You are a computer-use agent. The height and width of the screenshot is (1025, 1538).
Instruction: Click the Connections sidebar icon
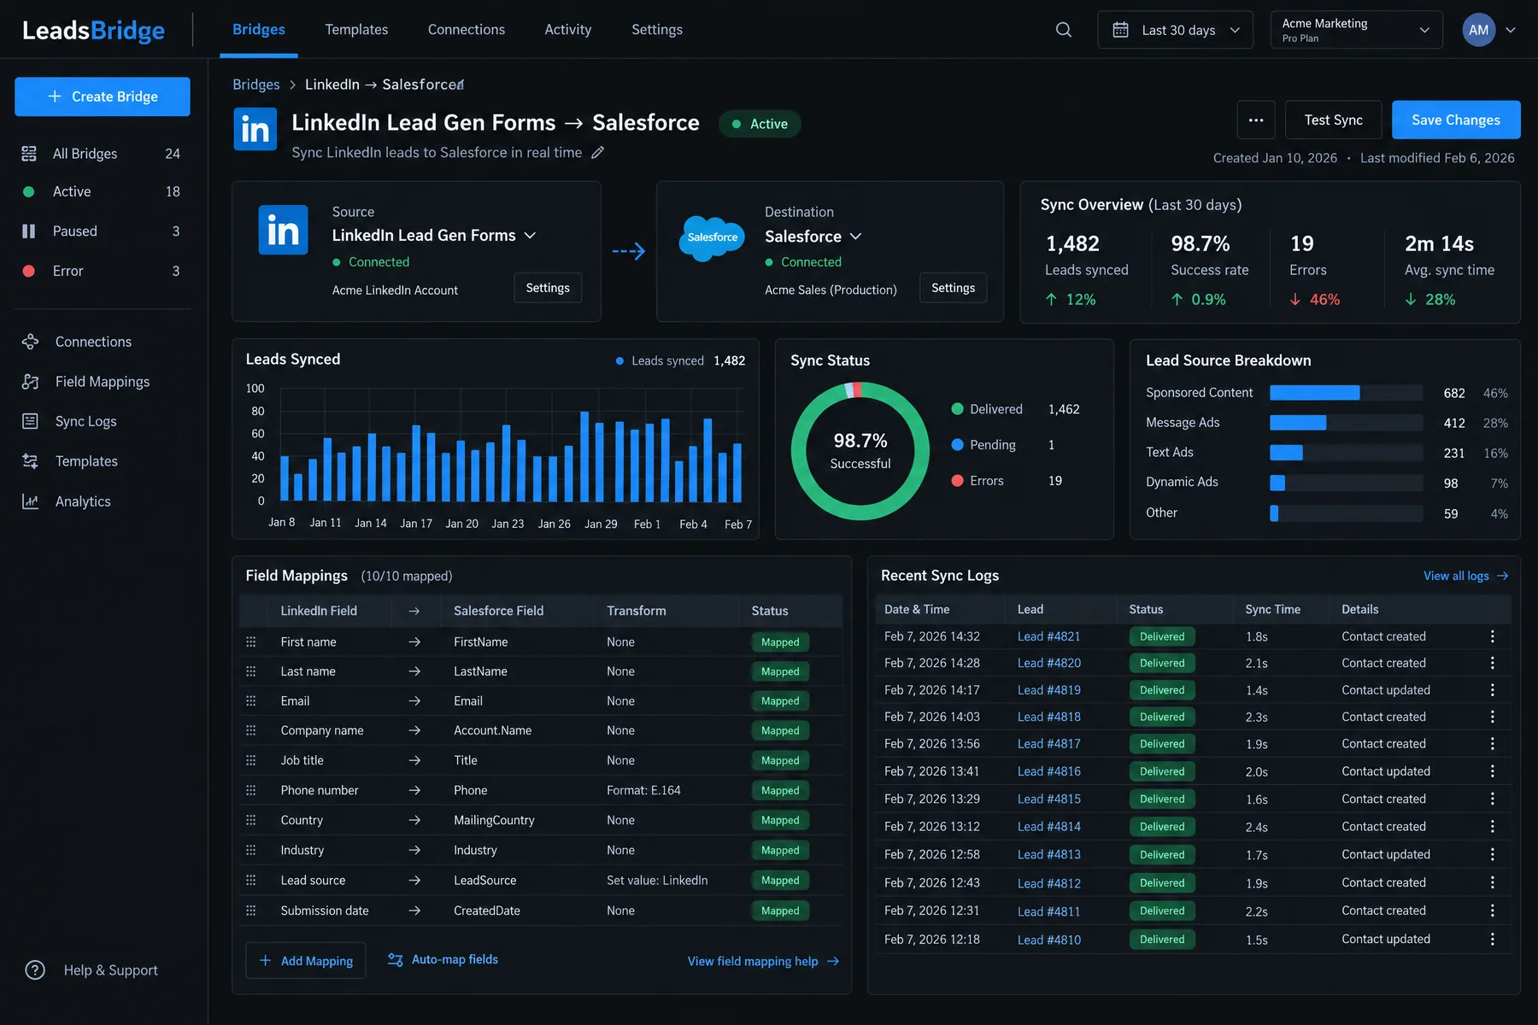(x=30, y=342)
